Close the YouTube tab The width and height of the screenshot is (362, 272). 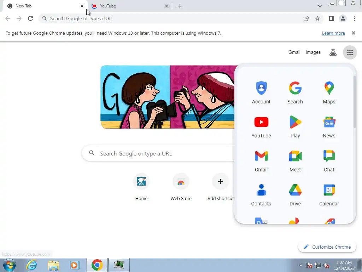(167, 6)
